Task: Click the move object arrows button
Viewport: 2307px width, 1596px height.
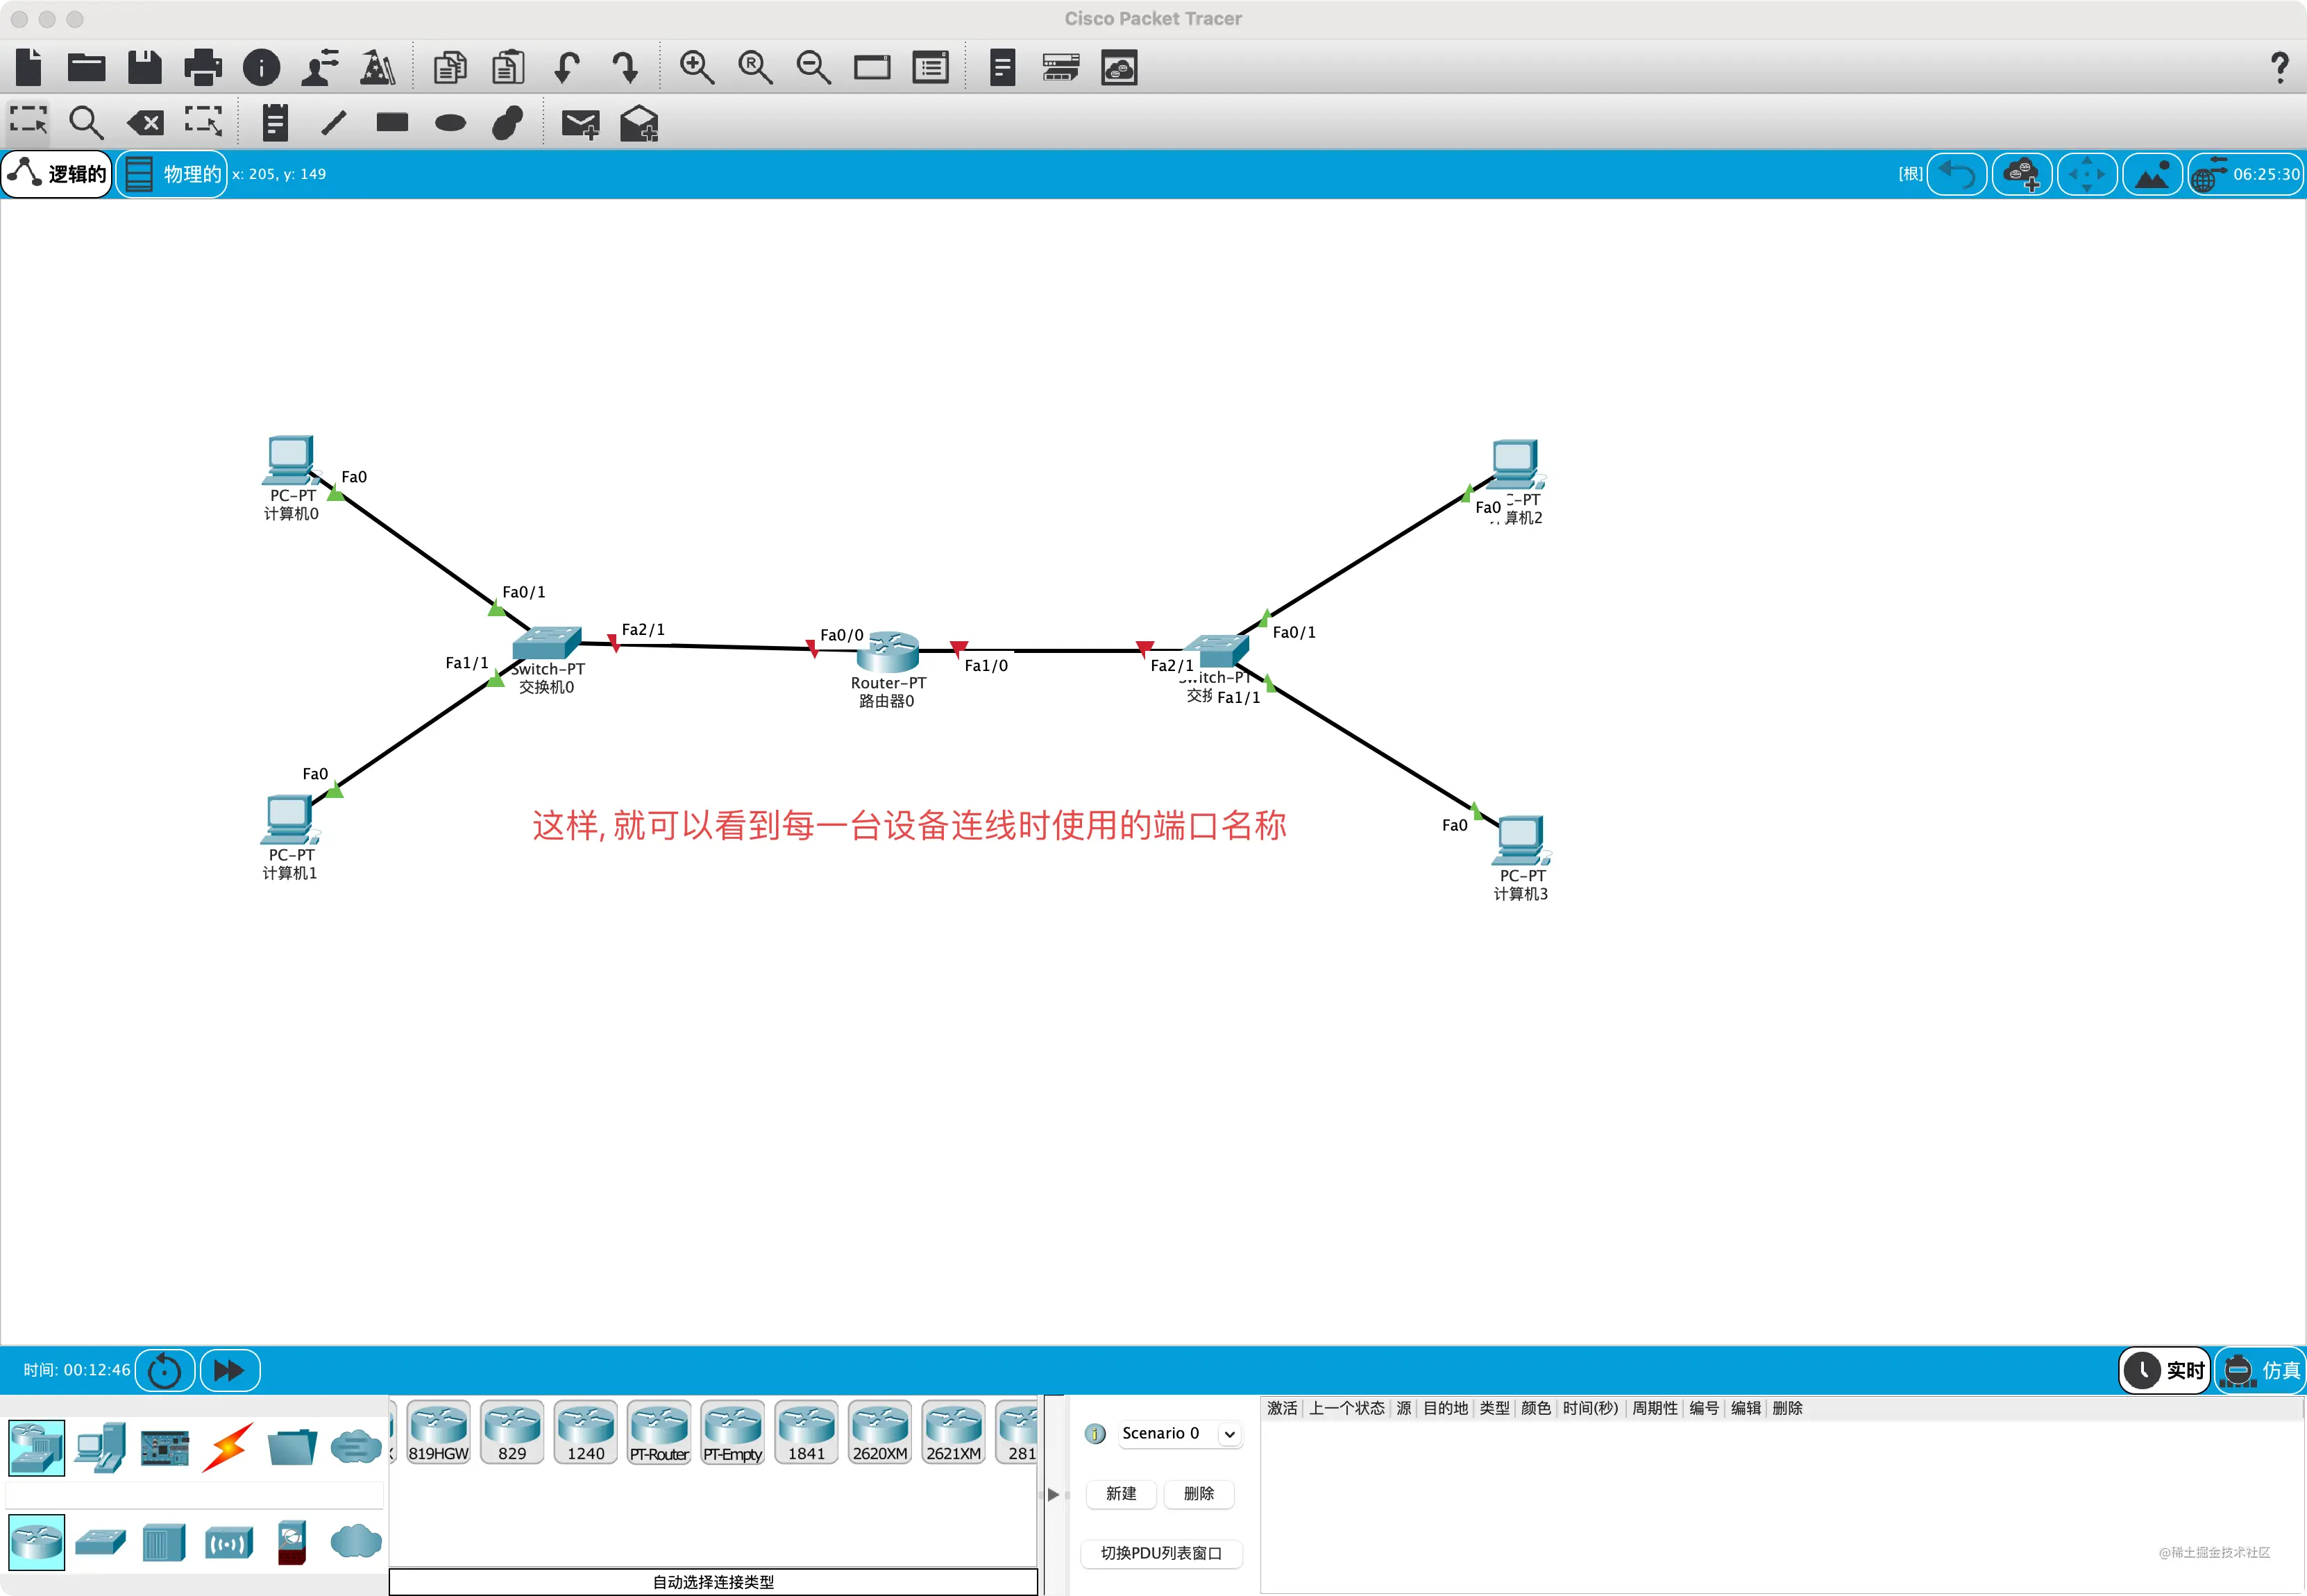Action: pyautogui.click(x=2087, y=174)
